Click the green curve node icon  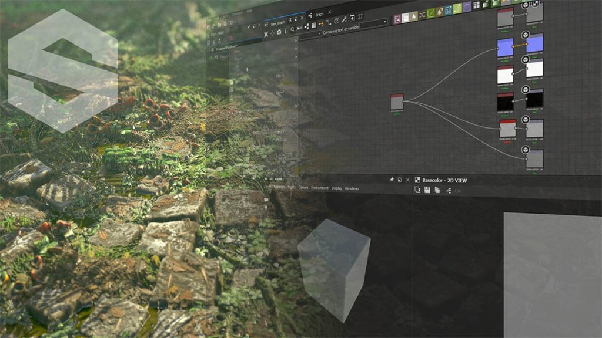(x=431, y=13)
